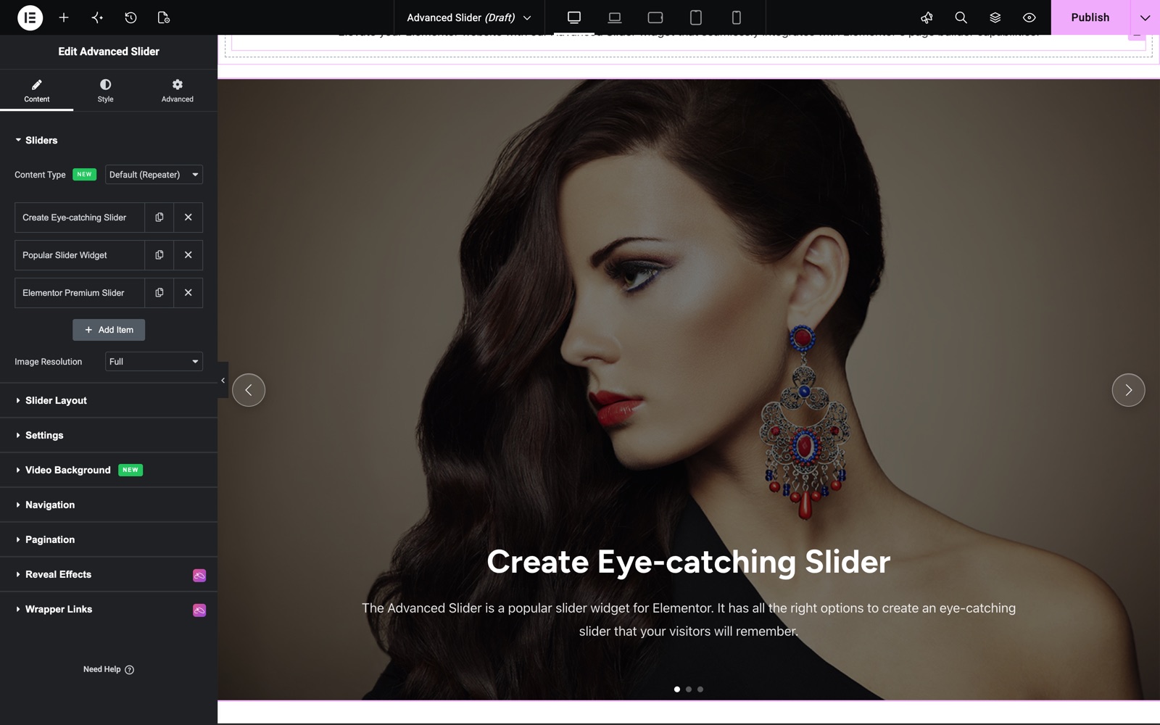Collapse the Sliders section
Viewport: 1160px width, 725px height.
[x=109, y=140]
